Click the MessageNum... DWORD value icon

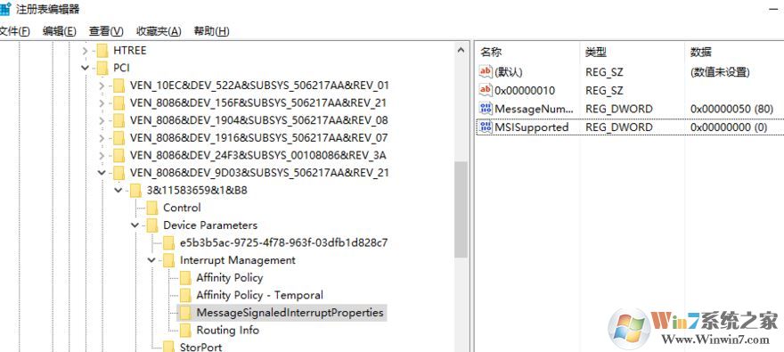[486, 109]
